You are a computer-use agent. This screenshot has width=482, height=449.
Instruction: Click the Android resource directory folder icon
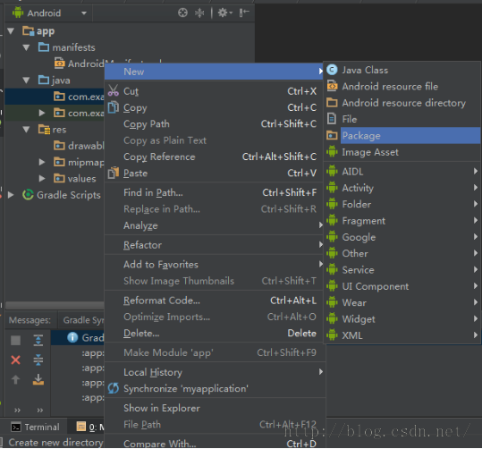tap(332, 103)
